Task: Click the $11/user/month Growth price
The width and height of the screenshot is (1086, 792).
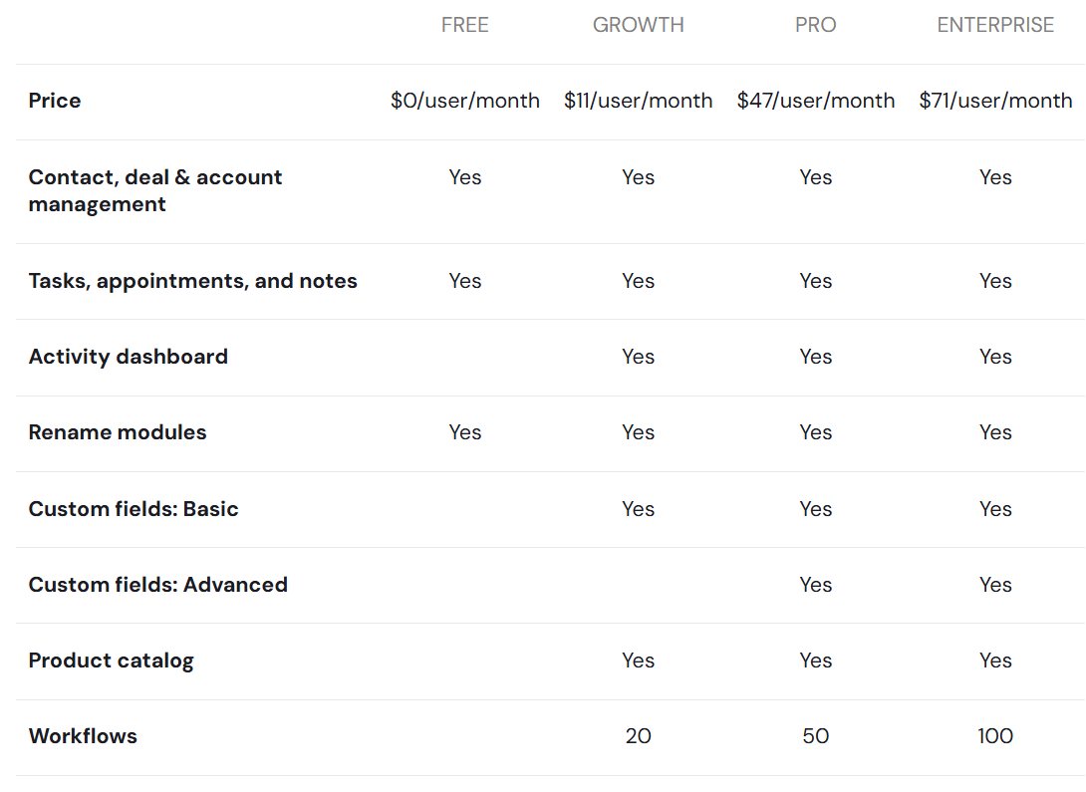Action: 638,101
